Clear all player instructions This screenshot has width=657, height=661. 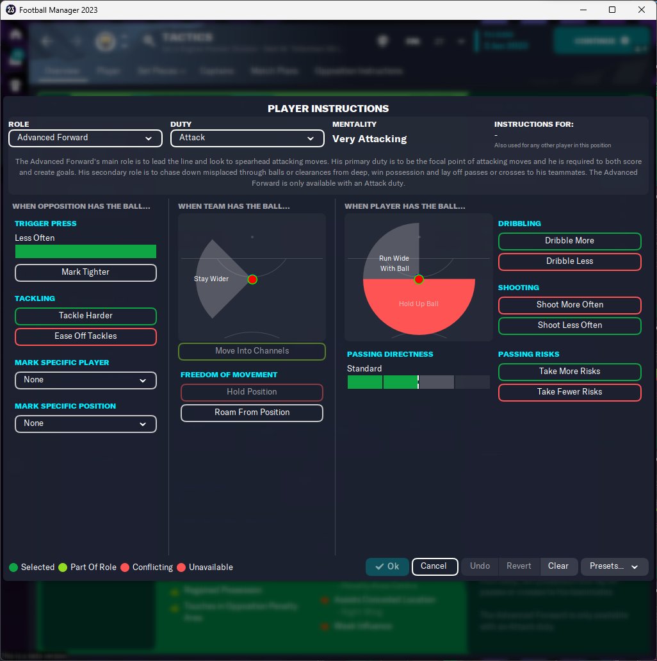coord(558,566)
